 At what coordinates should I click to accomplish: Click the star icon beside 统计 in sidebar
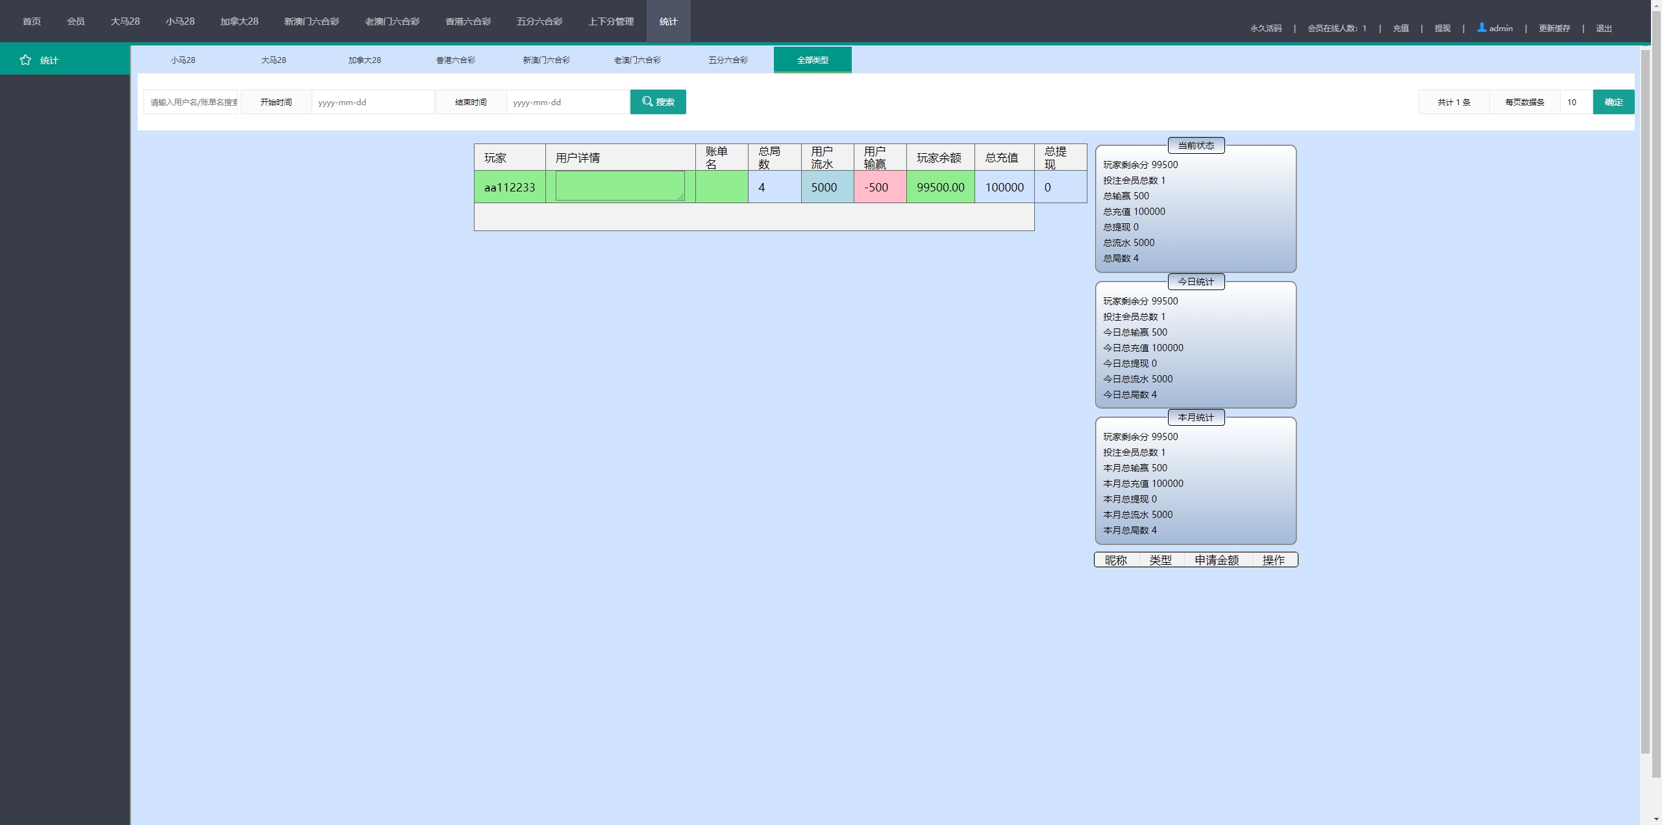[25, 60]
